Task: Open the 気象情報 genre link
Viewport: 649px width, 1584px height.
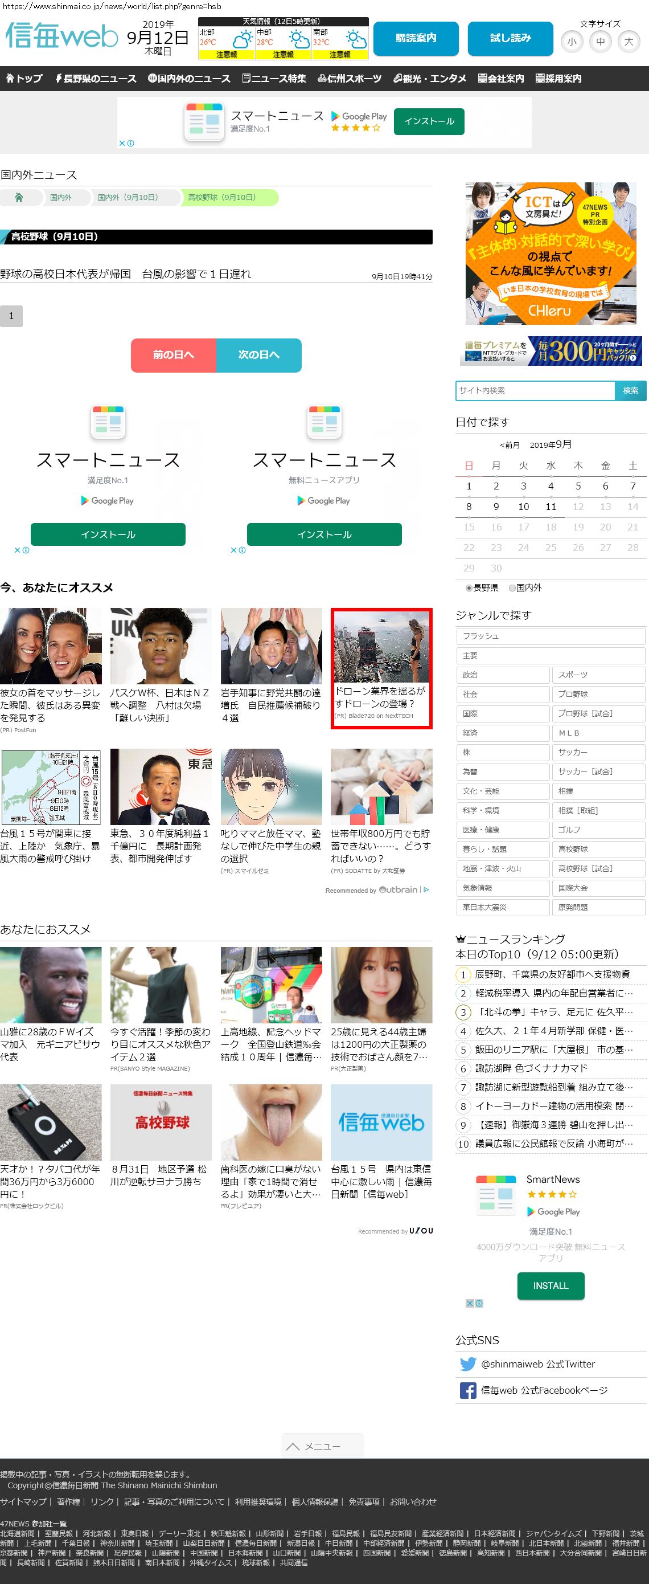Action: pos(503,888)
